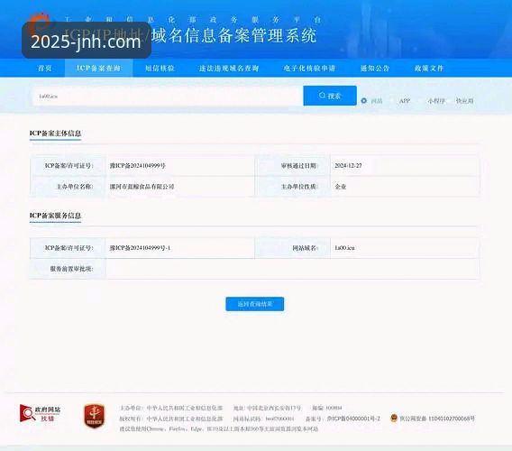Screen dimensions: 512x451
Task: Click the 主办单位名称 label
Action: coord(75,187)
